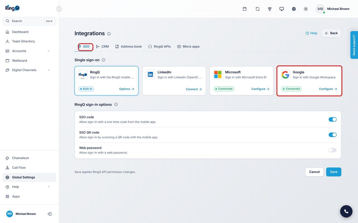The image size is (358, 223).
Task: Disable the SSO code toggle
Action: pos(332,119)
